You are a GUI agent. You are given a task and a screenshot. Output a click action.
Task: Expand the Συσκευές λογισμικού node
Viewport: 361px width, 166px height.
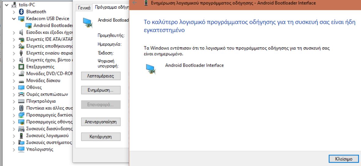(x=14, y=136)
